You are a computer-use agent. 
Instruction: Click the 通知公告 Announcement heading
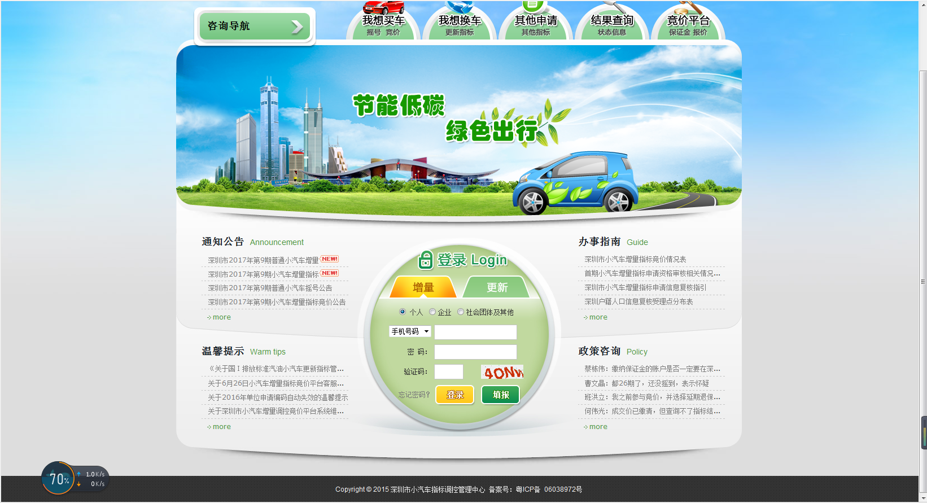(252, 242)
